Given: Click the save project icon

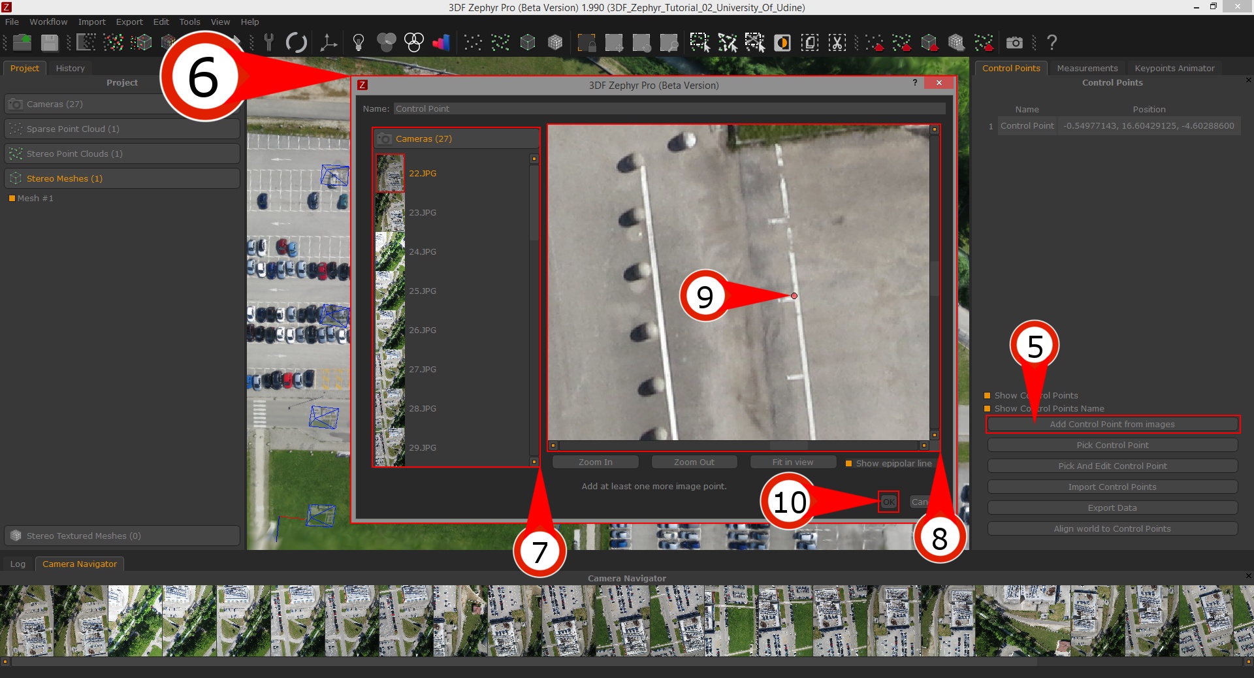Looking at the screenshot, I should pyautogui.click(x=48, y=42).
